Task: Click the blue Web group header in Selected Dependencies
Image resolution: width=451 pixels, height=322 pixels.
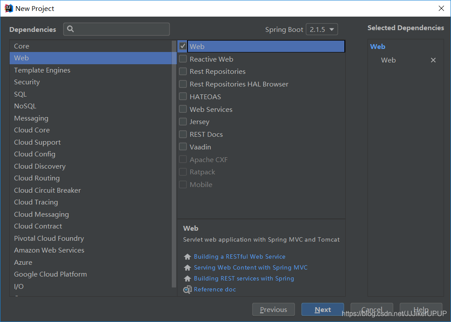Action: (378, 47)
